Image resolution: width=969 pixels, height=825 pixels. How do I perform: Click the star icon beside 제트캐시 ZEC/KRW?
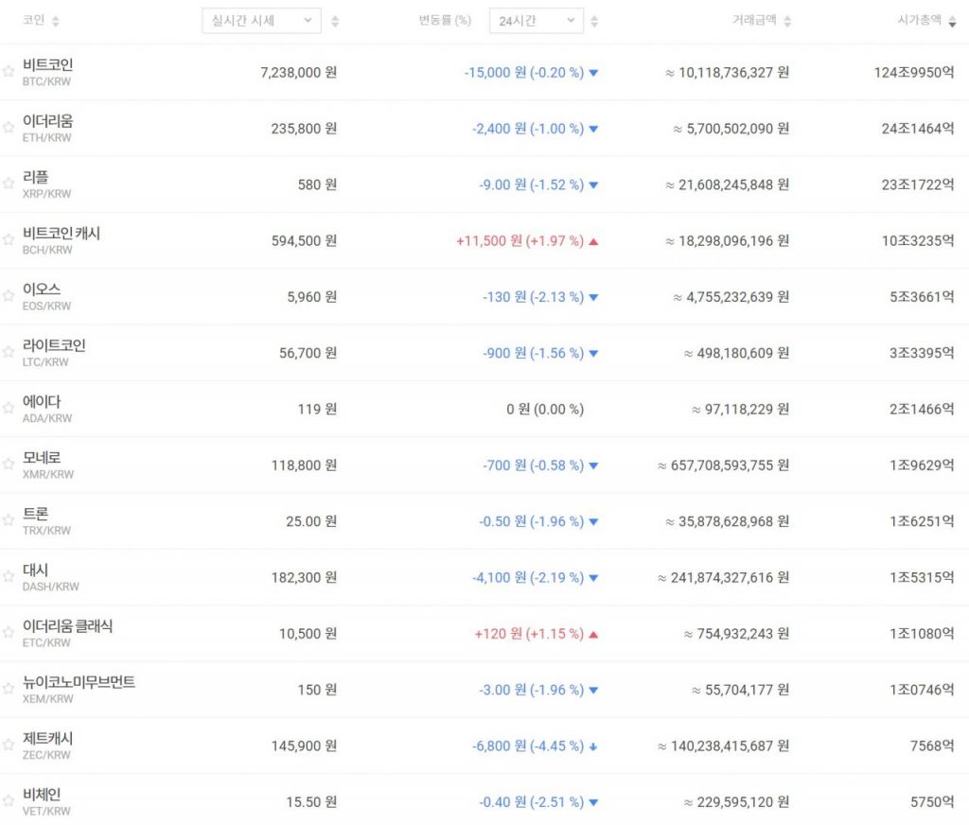(x=9, y=746)
